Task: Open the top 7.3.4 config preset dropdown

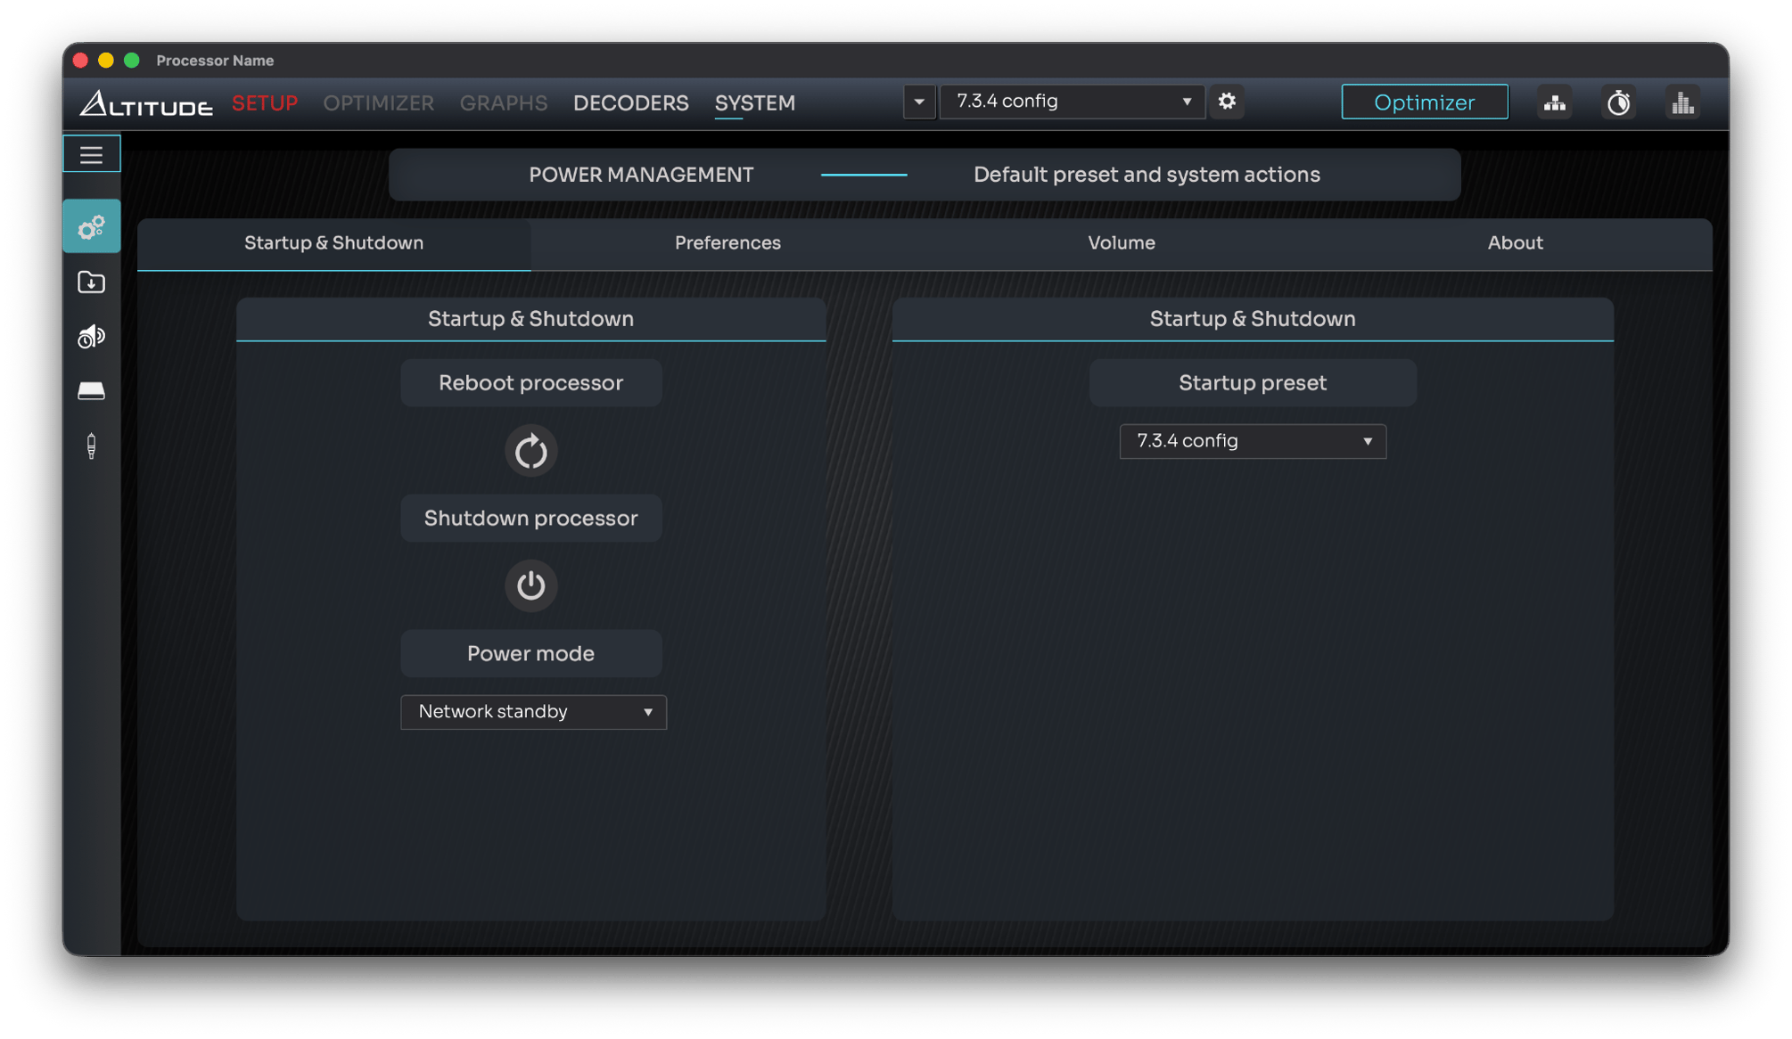Action: [x=1072, y=102]
